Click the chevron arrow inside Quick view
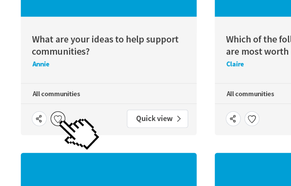The width and height of the screenshot is (291, 186). (179, 119)
